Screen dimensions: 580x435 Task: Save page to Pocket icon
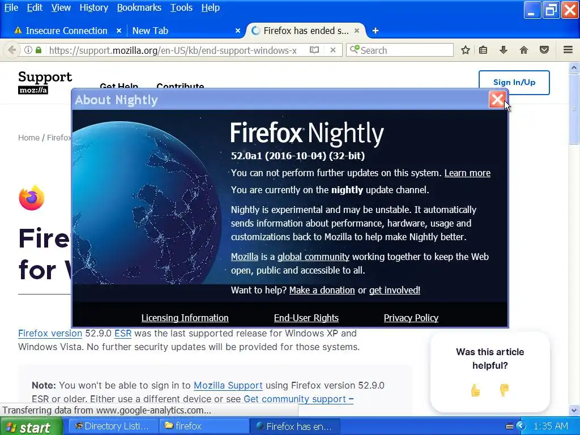544,50
